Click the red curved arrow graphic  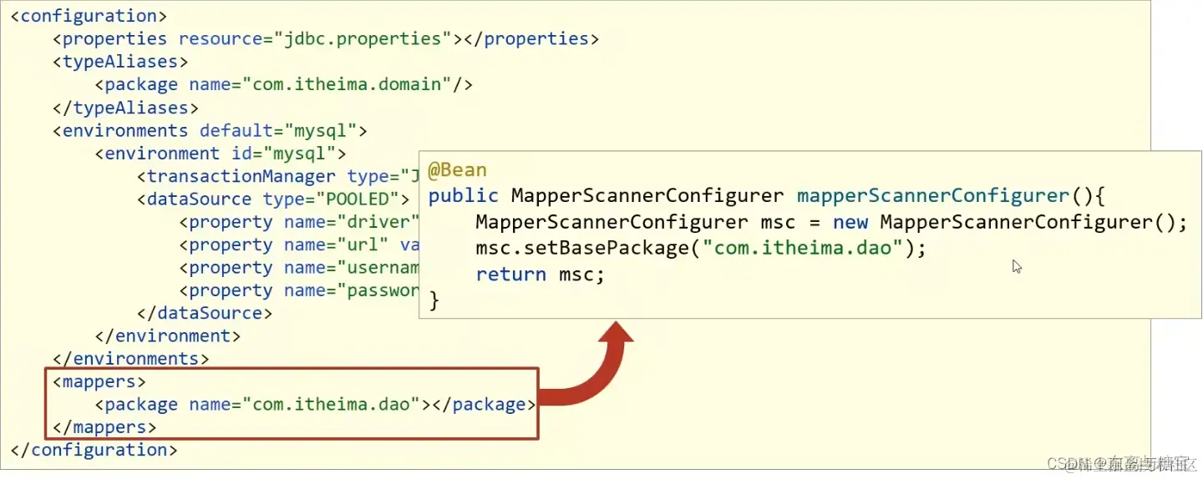586,366
